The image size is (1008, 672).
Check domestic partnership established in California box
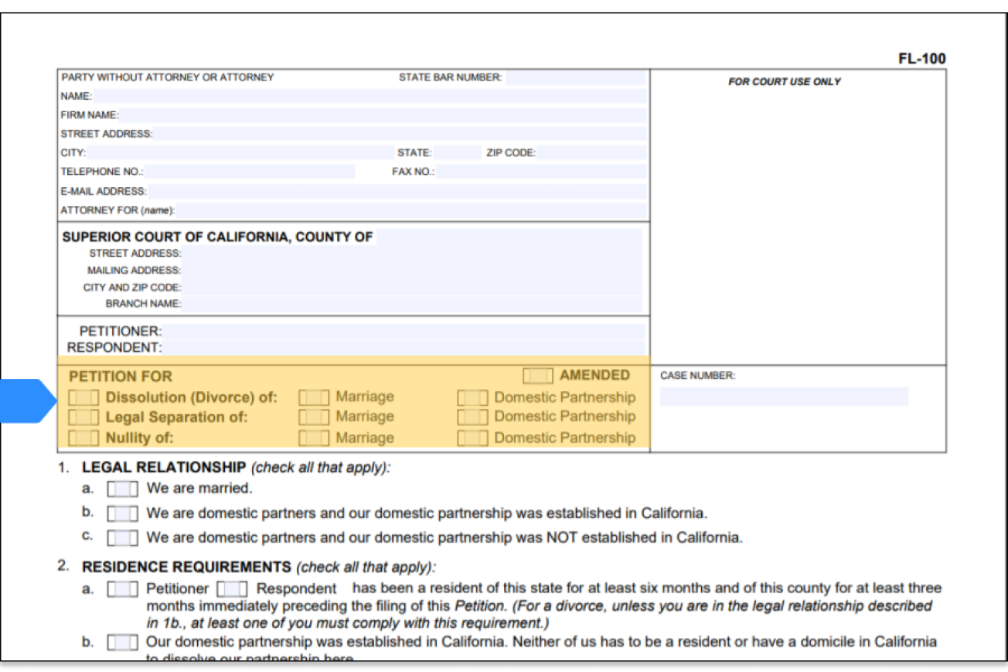(x=122, y=513)
